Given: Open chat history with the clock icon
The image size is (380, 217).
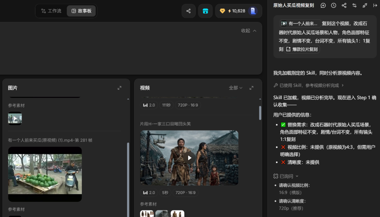Looking at the screenshot, I should click(x=334, y=5).
